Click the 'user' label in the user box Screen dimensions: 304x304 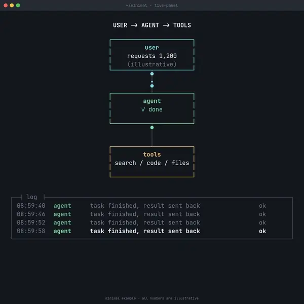(152, 48)
